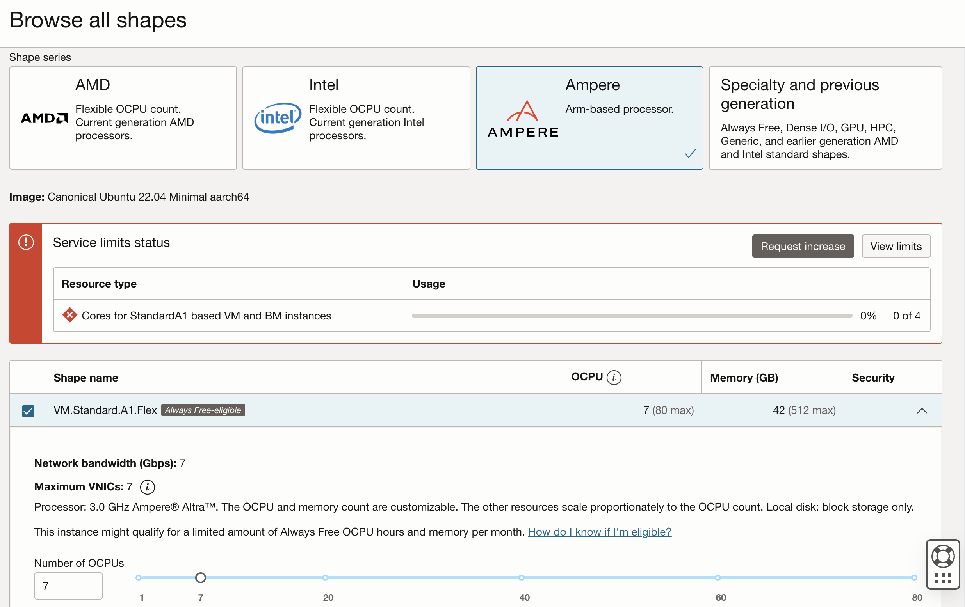965x607 pixels.
Task: Open the How do I know if I'm eligible link
Action: [599, 532]
